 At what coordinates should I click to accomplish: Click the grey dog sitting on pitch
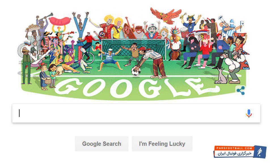[221, 76]
